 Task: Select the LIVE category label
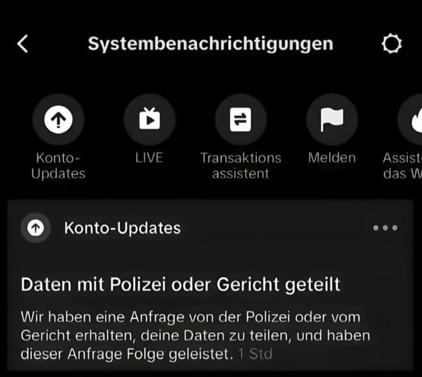coord(149,157)
